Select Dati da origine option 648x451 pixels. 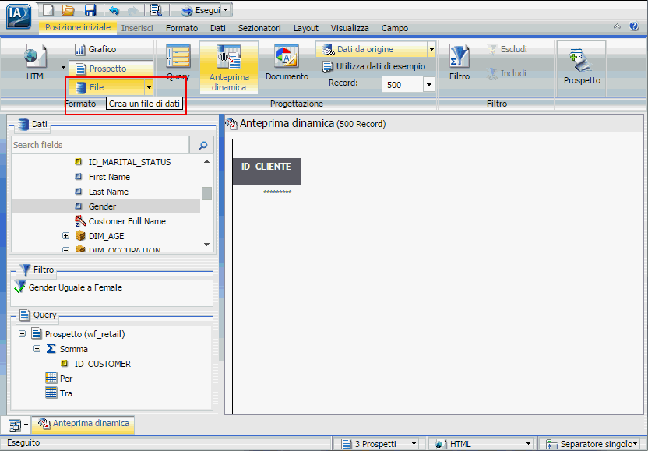coord(371,49)
